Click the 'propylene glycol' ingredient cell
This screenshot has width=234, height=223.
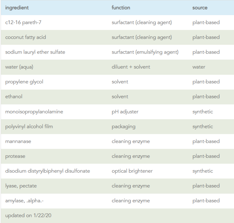point(24,82)
